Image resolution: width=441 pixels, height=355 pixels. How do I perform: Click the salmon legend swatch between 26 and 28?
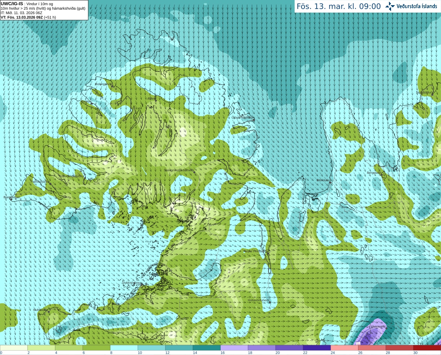[x=372, y=348]
